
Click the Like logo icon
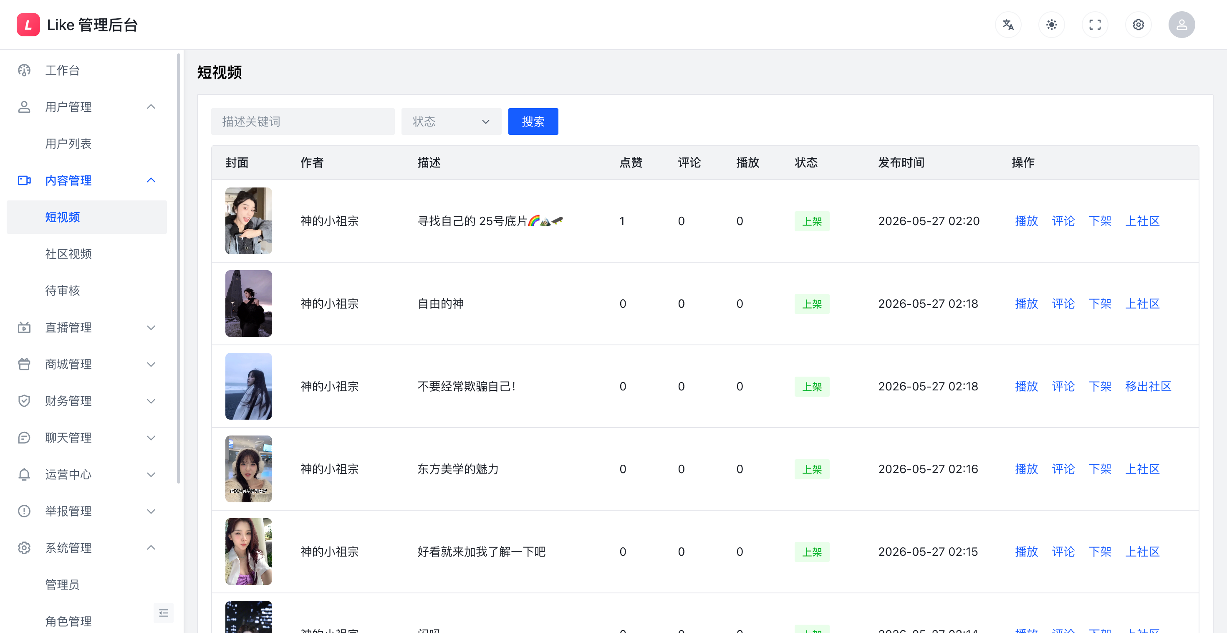click(x=28, y=25)
